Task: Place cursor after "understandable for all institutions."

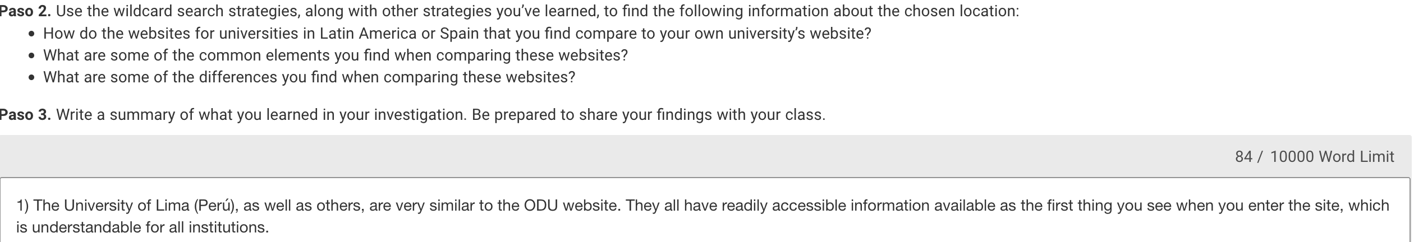Action: [x=270, y=227]
